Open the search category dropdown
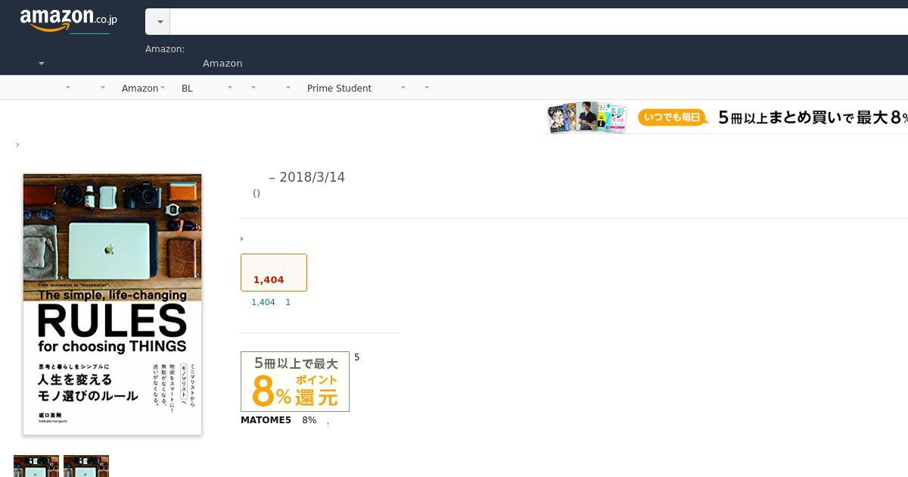The height and width of the screenshot is (477, 908). coord(158,22)
